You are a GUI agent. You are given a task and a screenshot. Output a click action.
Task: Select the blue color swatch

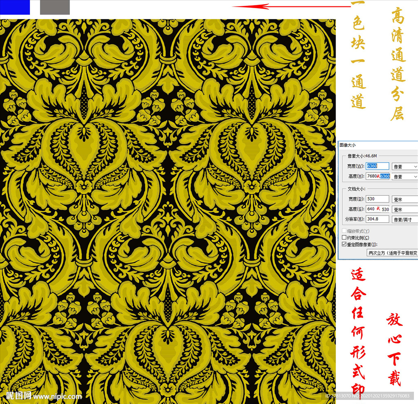(15, 7)
